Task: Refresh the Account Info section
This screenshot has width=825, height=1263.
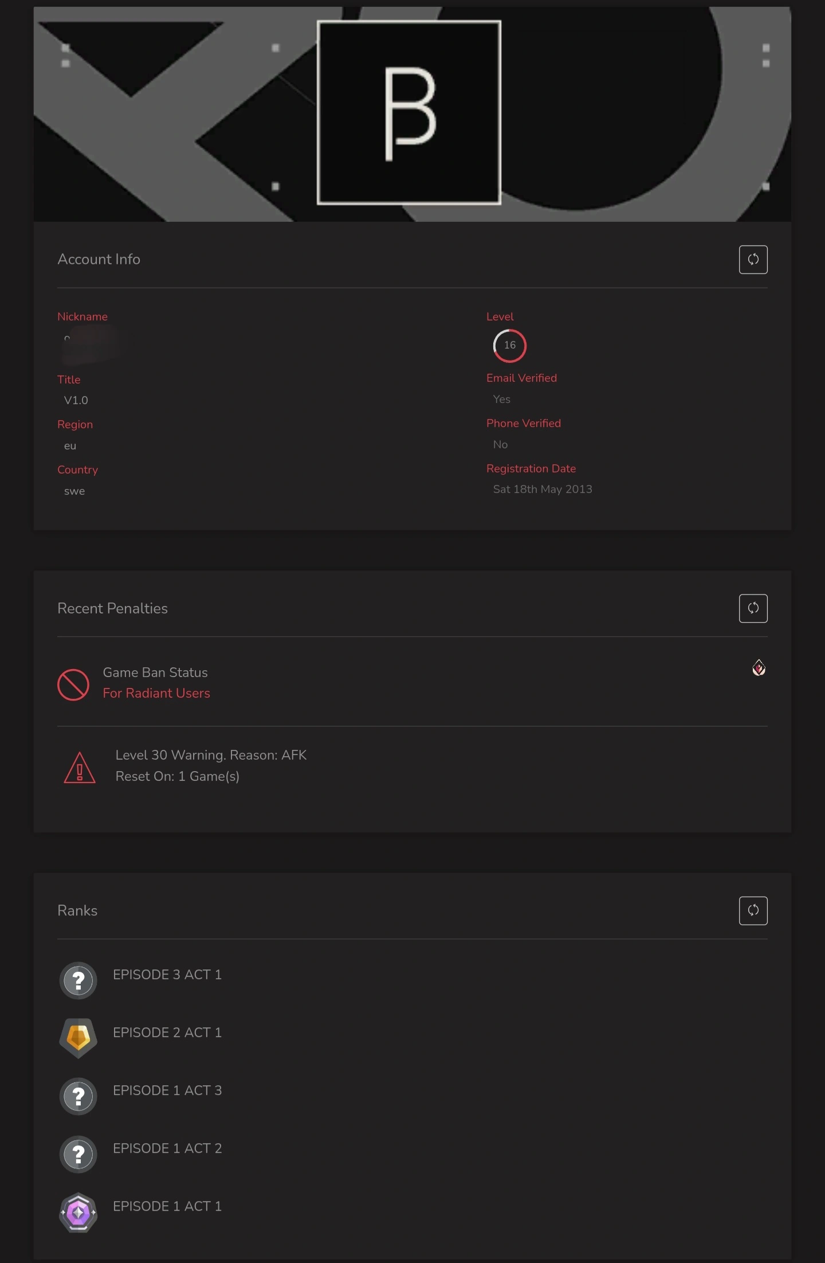Action: click(x=753, y=260)
